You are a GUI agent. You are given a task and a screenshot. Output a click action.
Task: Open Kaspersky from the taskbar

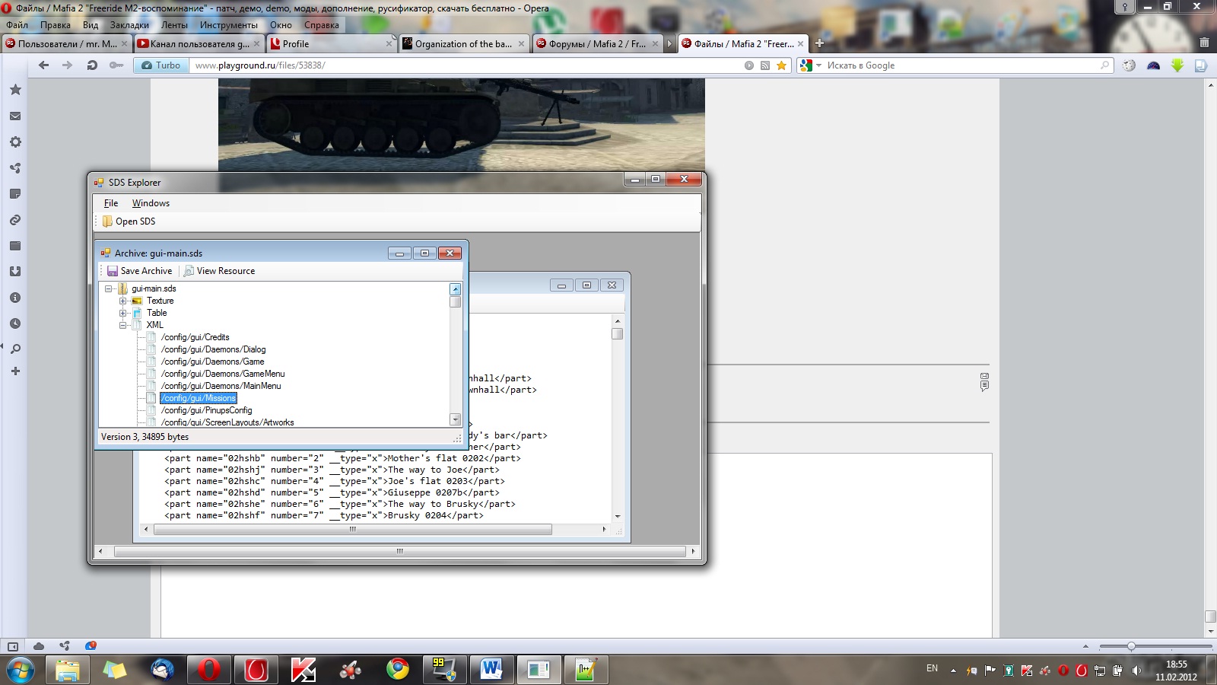303,670
